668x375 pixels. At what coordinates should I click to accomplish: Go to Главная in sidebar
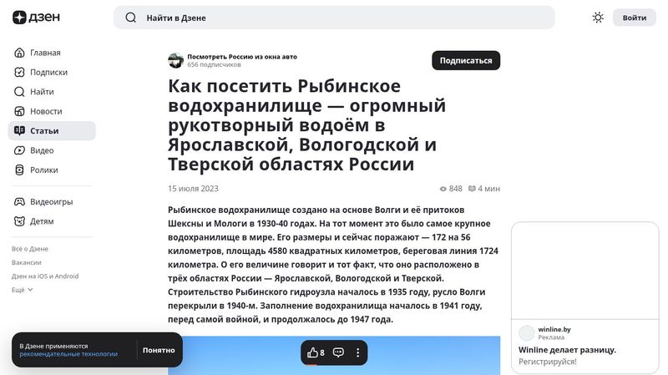pos(45,53)
